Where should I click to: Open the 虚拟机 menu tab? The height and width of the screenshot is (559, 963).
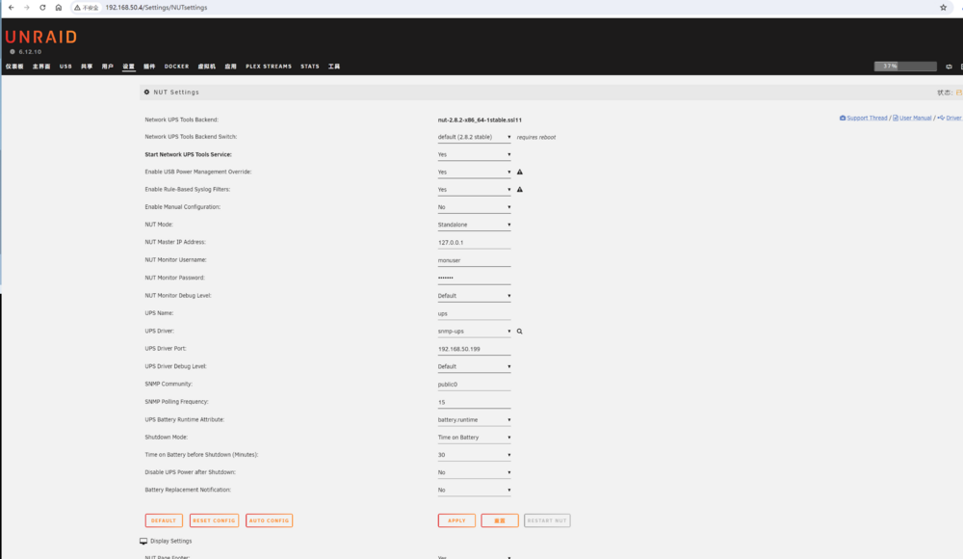tap(206, 67)
